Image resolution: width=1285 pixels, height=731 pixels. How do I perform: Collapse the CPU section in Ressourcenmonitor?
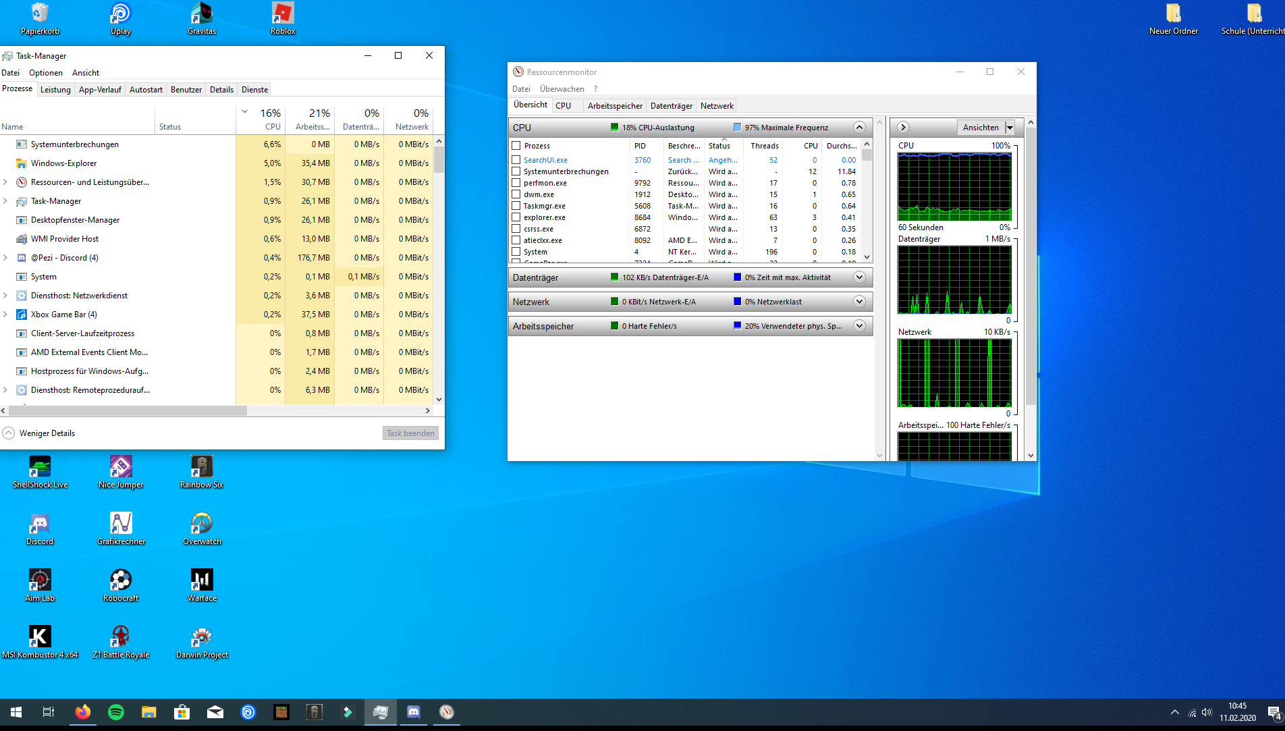pos(859,128)
